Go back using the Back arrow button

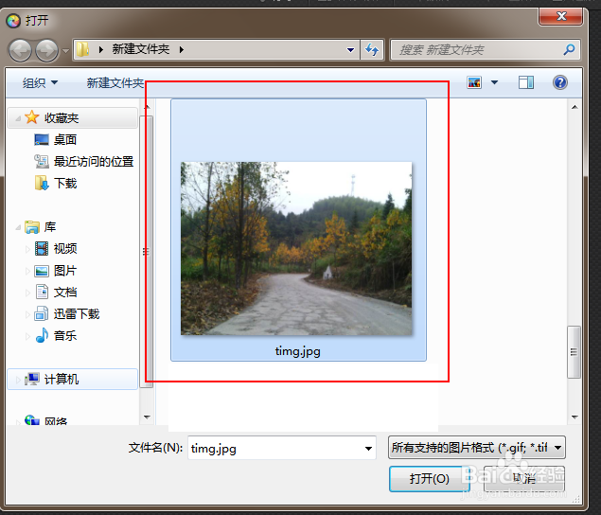click(20, 50)
